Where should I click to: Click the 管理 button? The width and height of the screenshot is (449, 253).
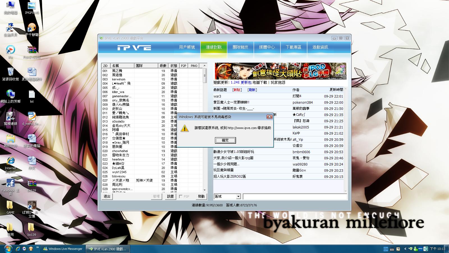pyautogui.click(x=156, y=196)
